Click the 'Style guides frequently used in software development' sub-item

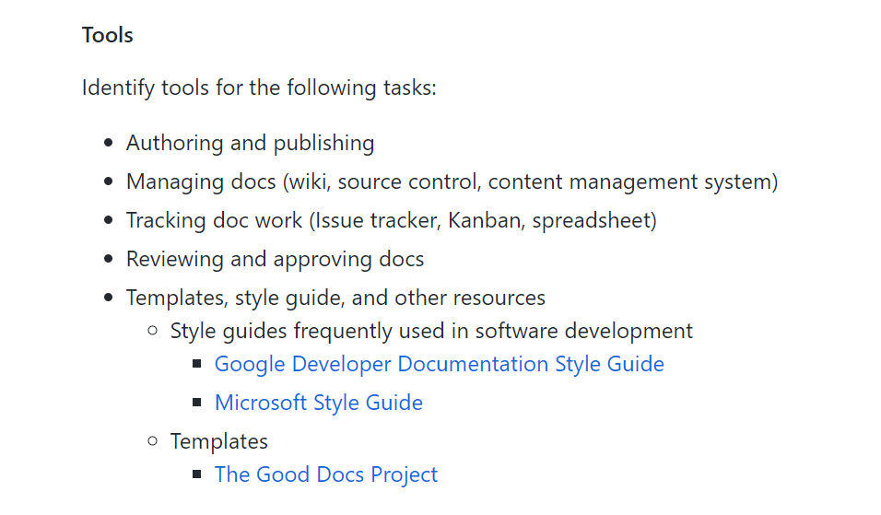[x=431, y=331]
